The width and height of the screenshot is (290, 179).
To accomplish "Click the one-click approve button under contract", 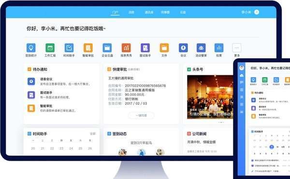I will [141, 115].
